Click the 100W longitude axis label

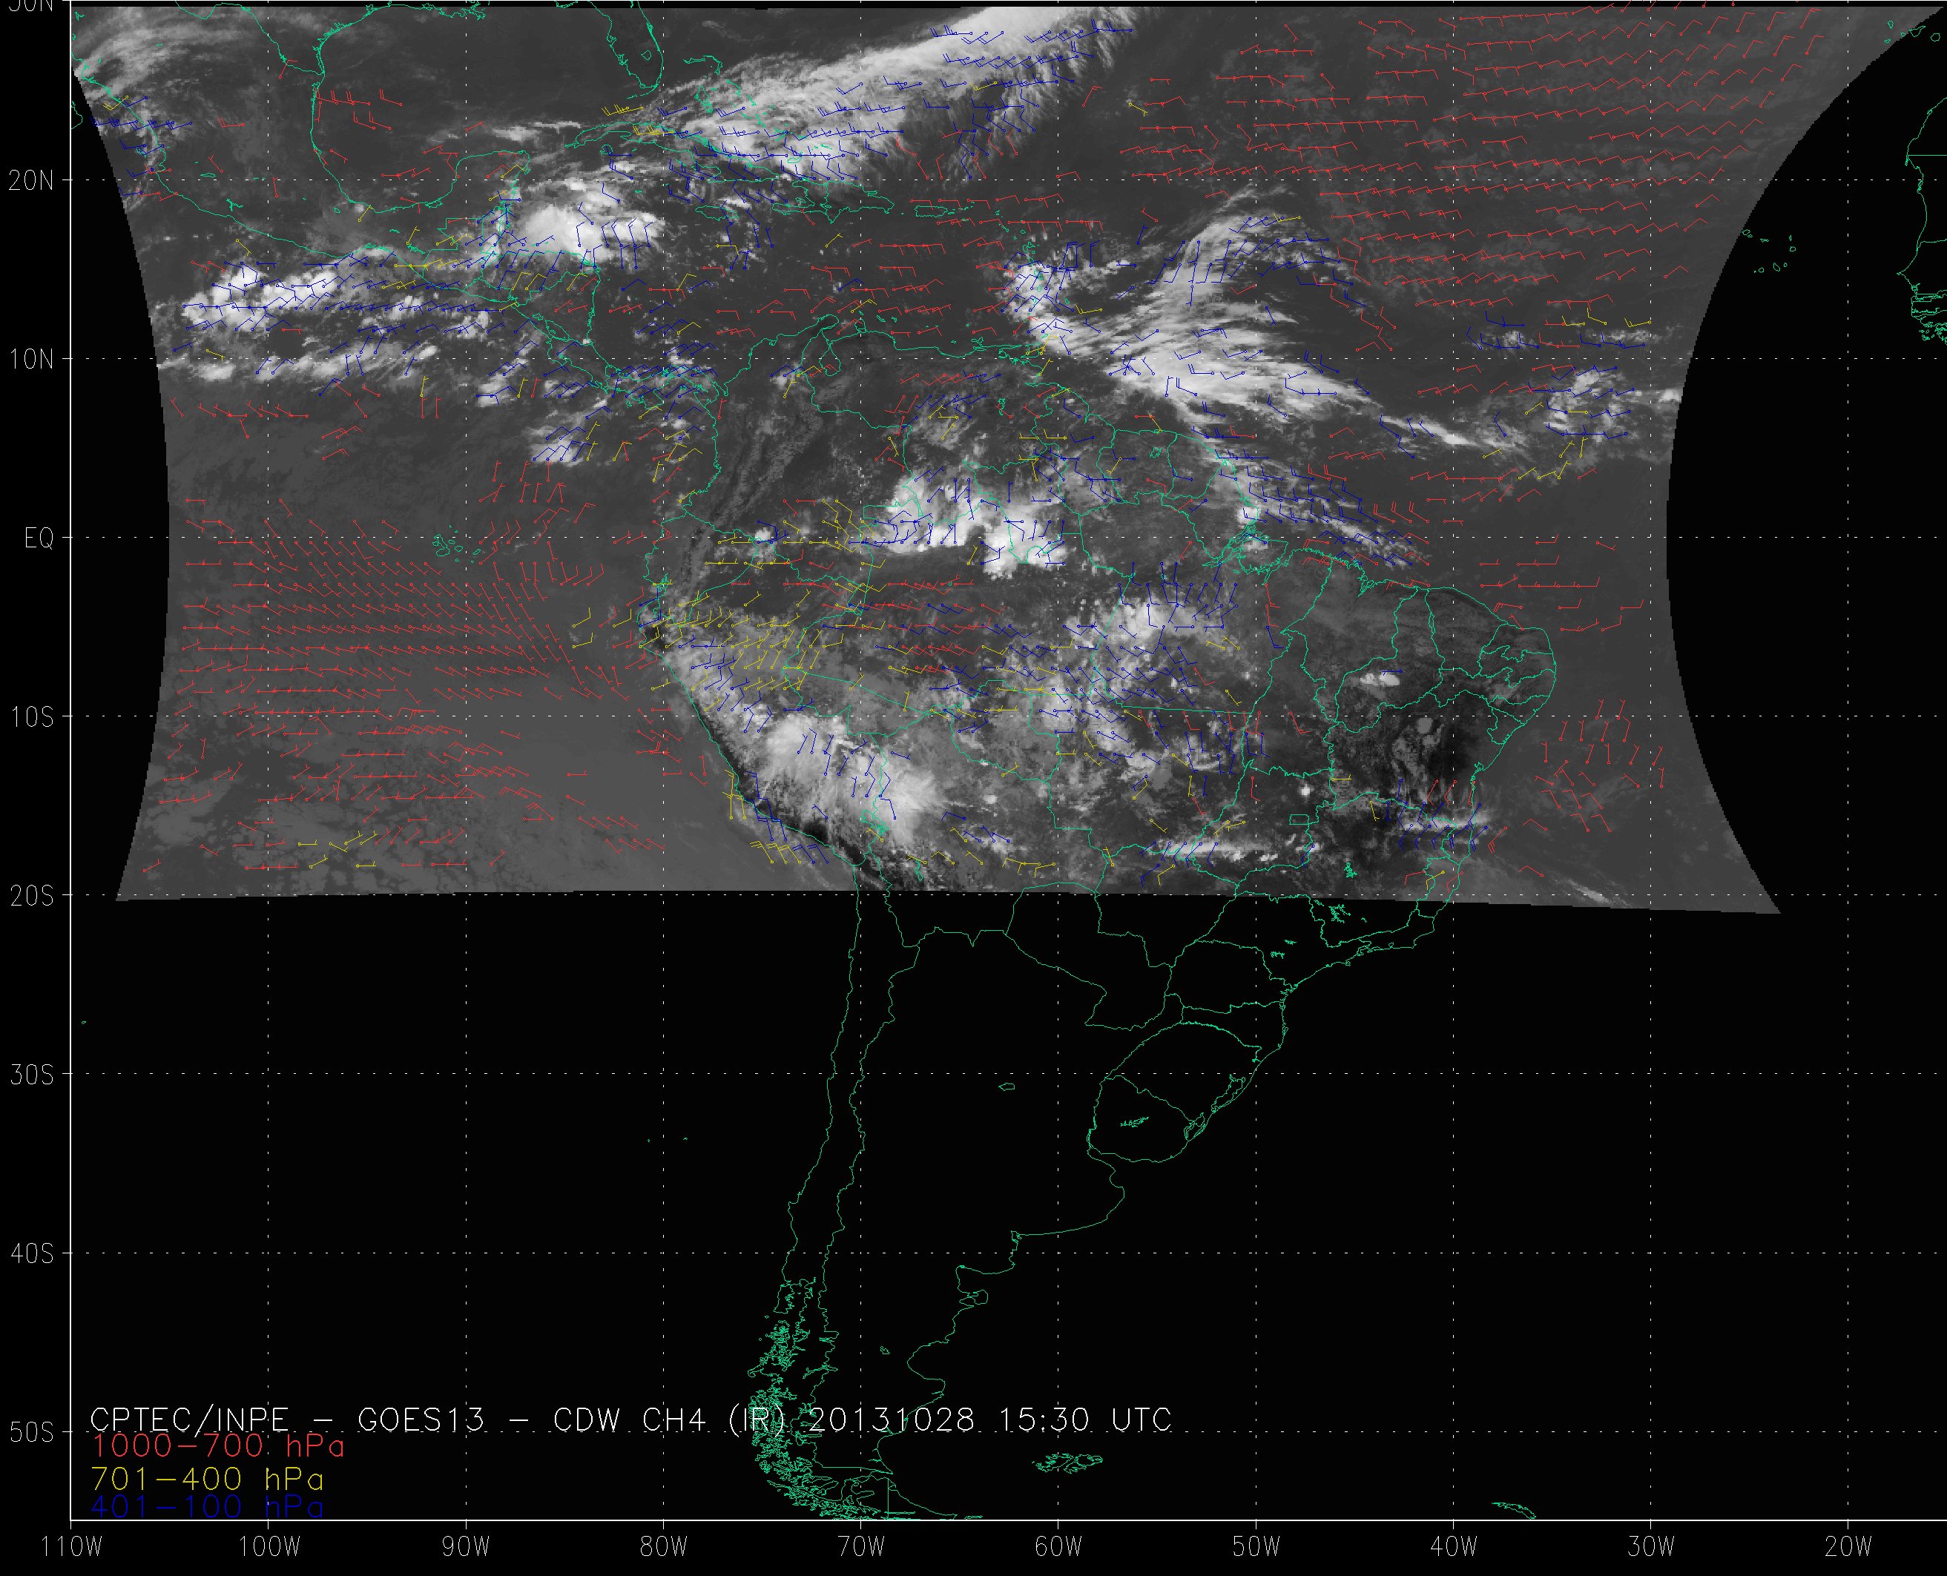pyautogui.click(x=269, y=1547)
